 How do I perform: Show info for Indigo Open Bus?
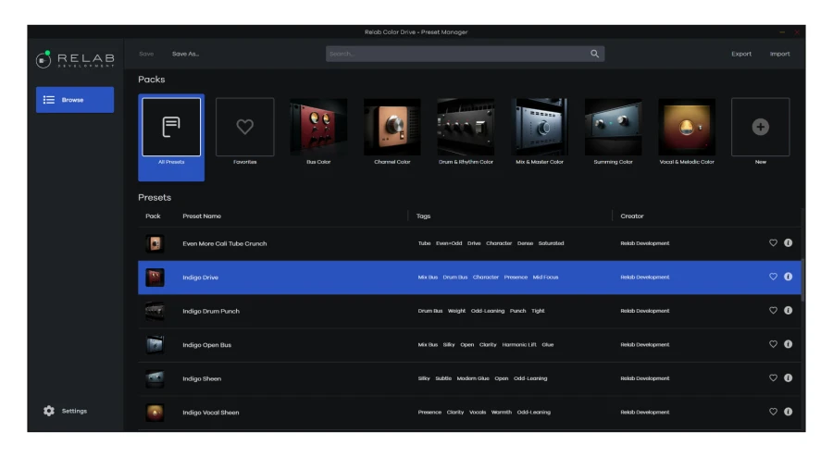(788, 344)
